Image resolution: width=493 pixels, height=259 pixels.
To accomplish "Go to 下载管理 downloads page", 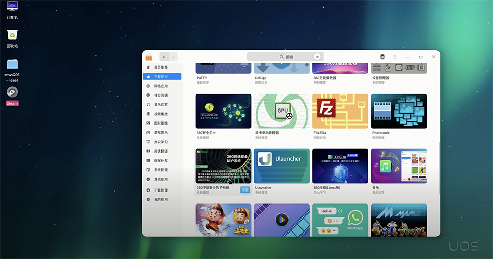I will 162,190.
